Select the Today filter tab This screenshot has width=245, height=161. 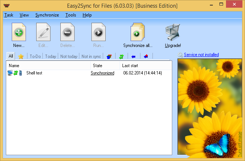click(50, 56)
